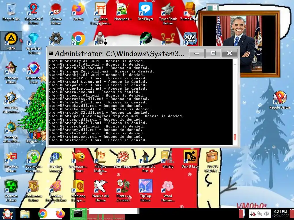Open the Word Harmo... flower icon

point(168,191)
